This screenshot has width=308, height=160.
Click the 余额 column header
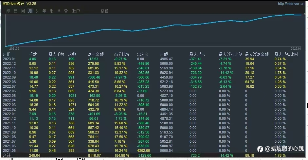pyautogui.click(x=164, y=54)
